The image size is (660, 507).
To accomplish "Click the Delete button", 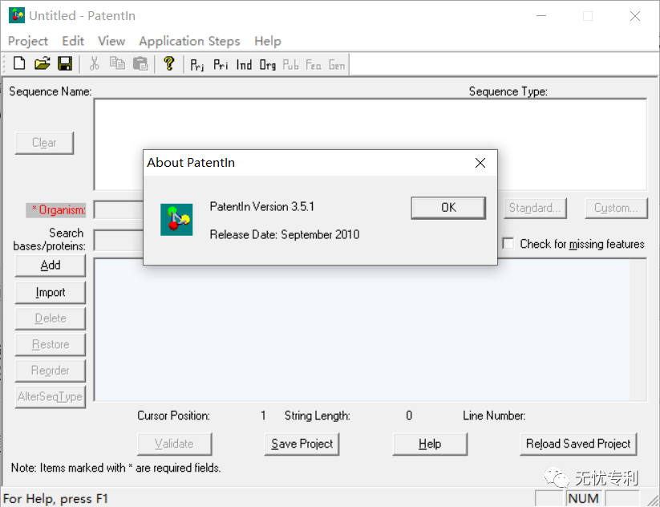I will coord(50,318).
